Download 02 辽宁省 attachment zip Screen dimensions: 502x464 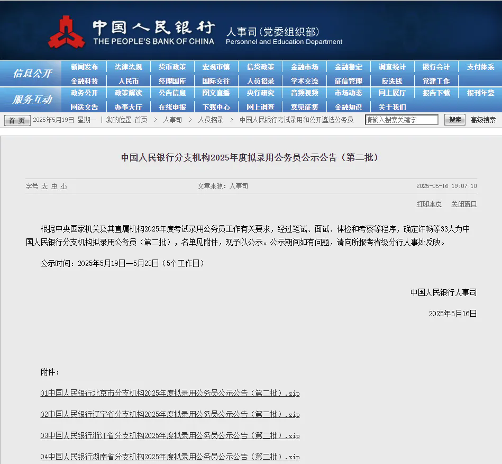coord(170,414)
